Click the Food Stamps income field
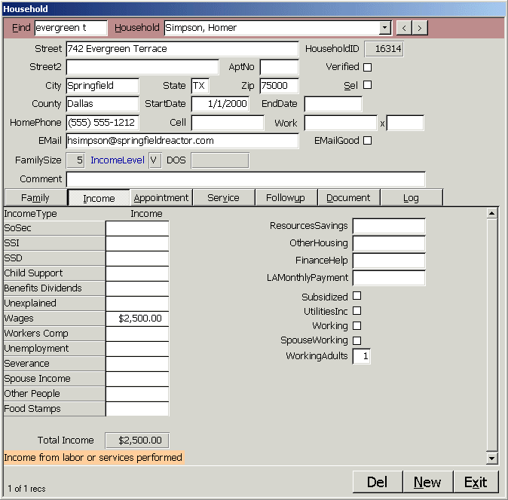508x500 pixels. tap(137, 409)
